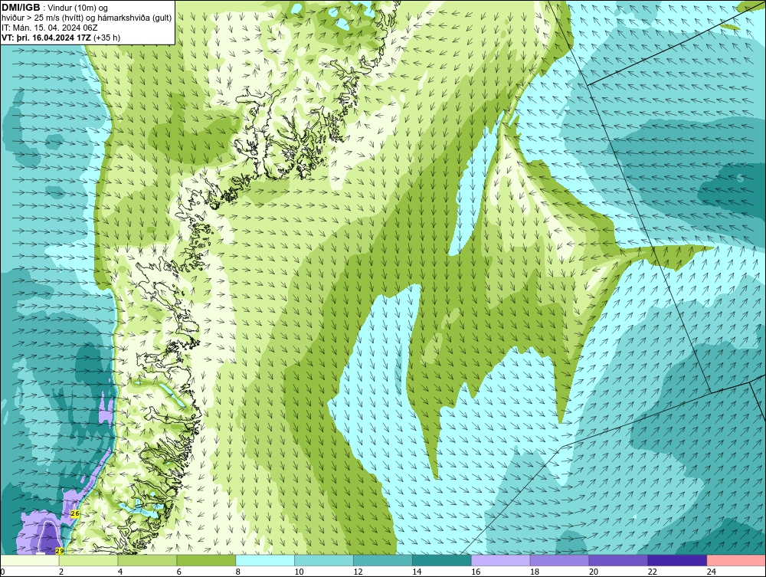Click the scale label "2"
766x577 pixels.
tap(61, 572)
